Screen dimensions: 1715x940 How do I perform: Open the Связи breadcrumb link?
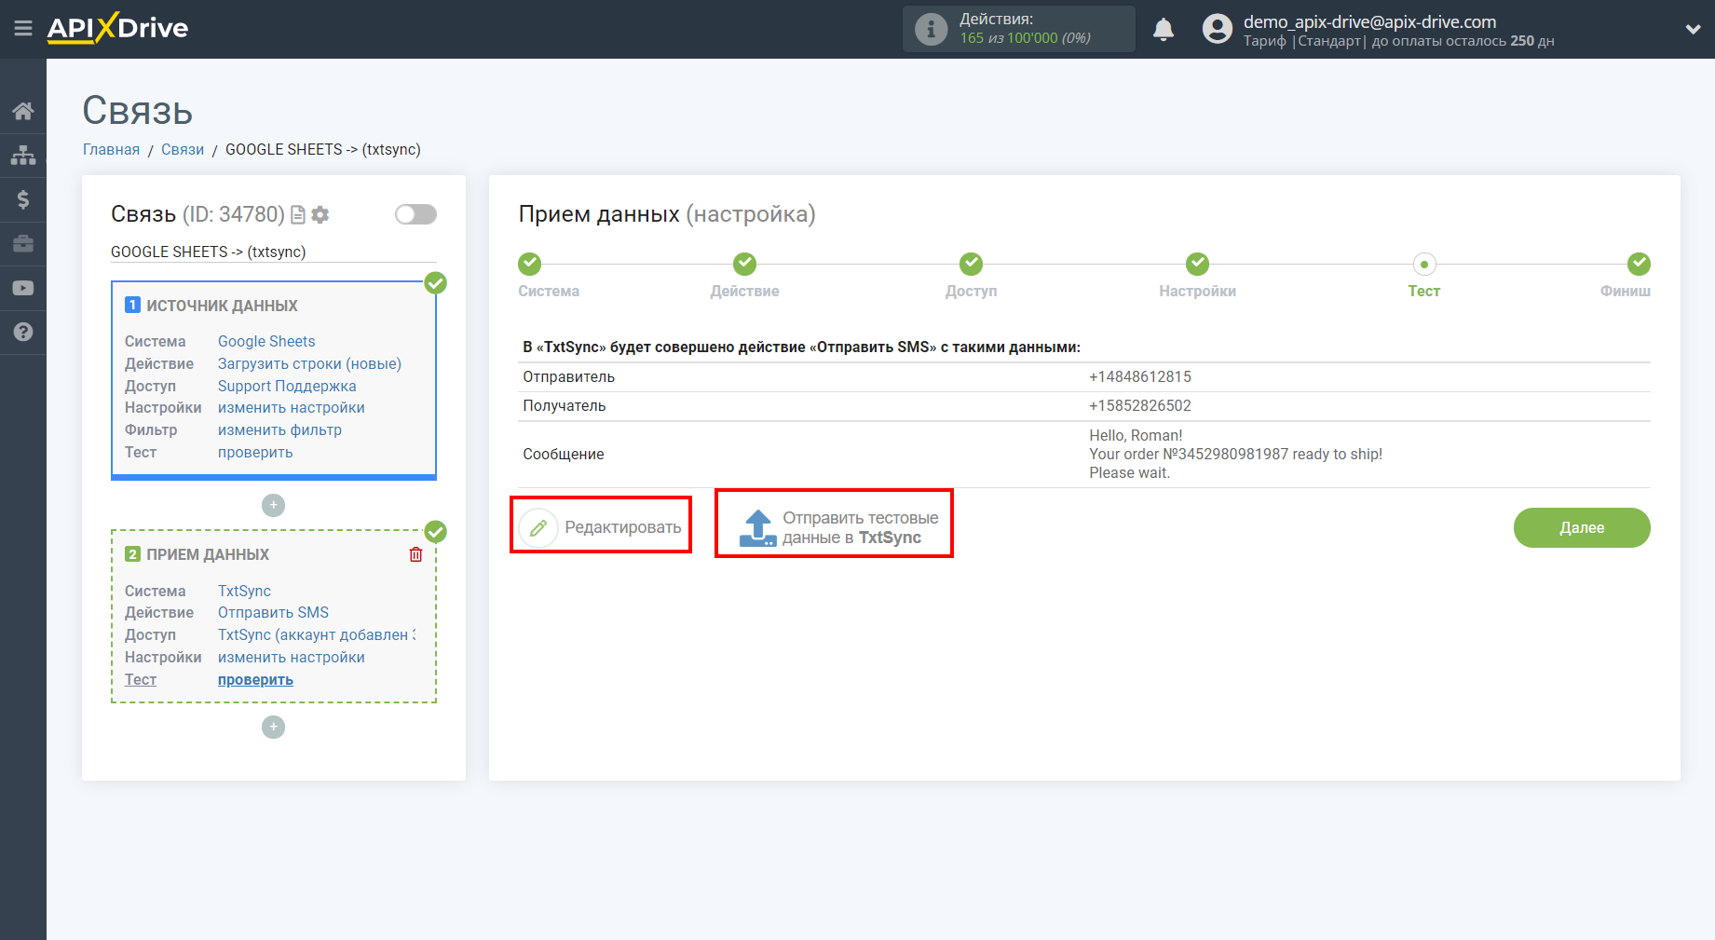point(183,149)
